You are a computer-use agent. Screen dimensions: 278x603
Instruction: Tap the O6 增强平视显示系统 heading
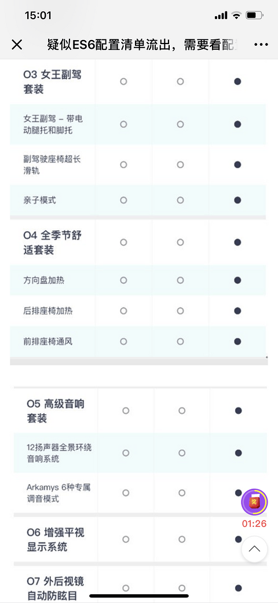[x=56, y=539]
